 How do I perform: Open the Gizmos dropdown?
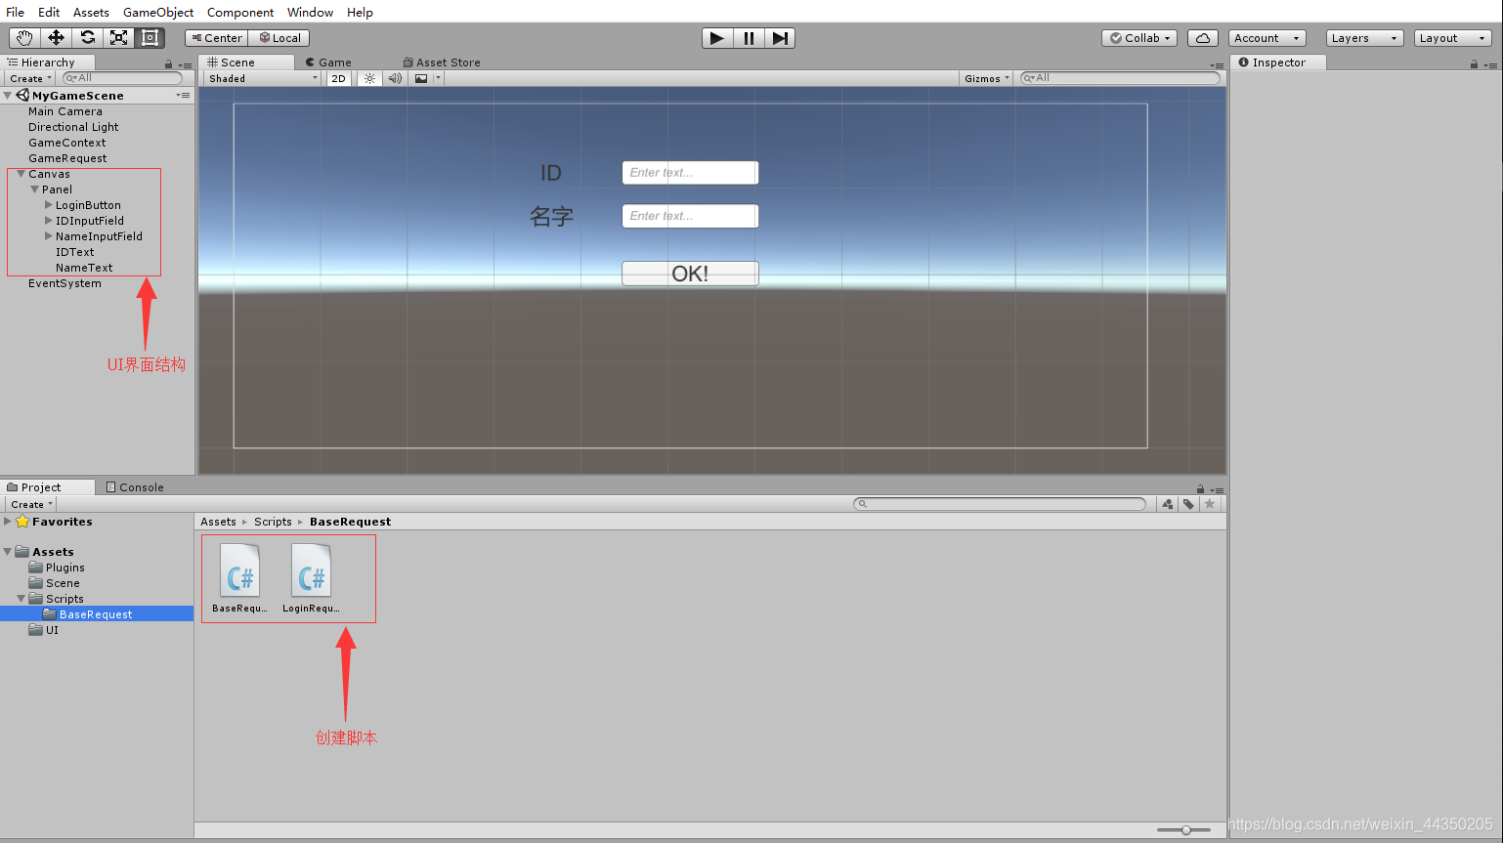tap(984, 78)
